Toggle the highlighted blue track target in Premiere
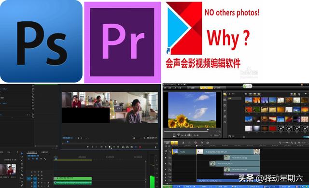Viewport: 309px width, 188px height. (28, 179)
